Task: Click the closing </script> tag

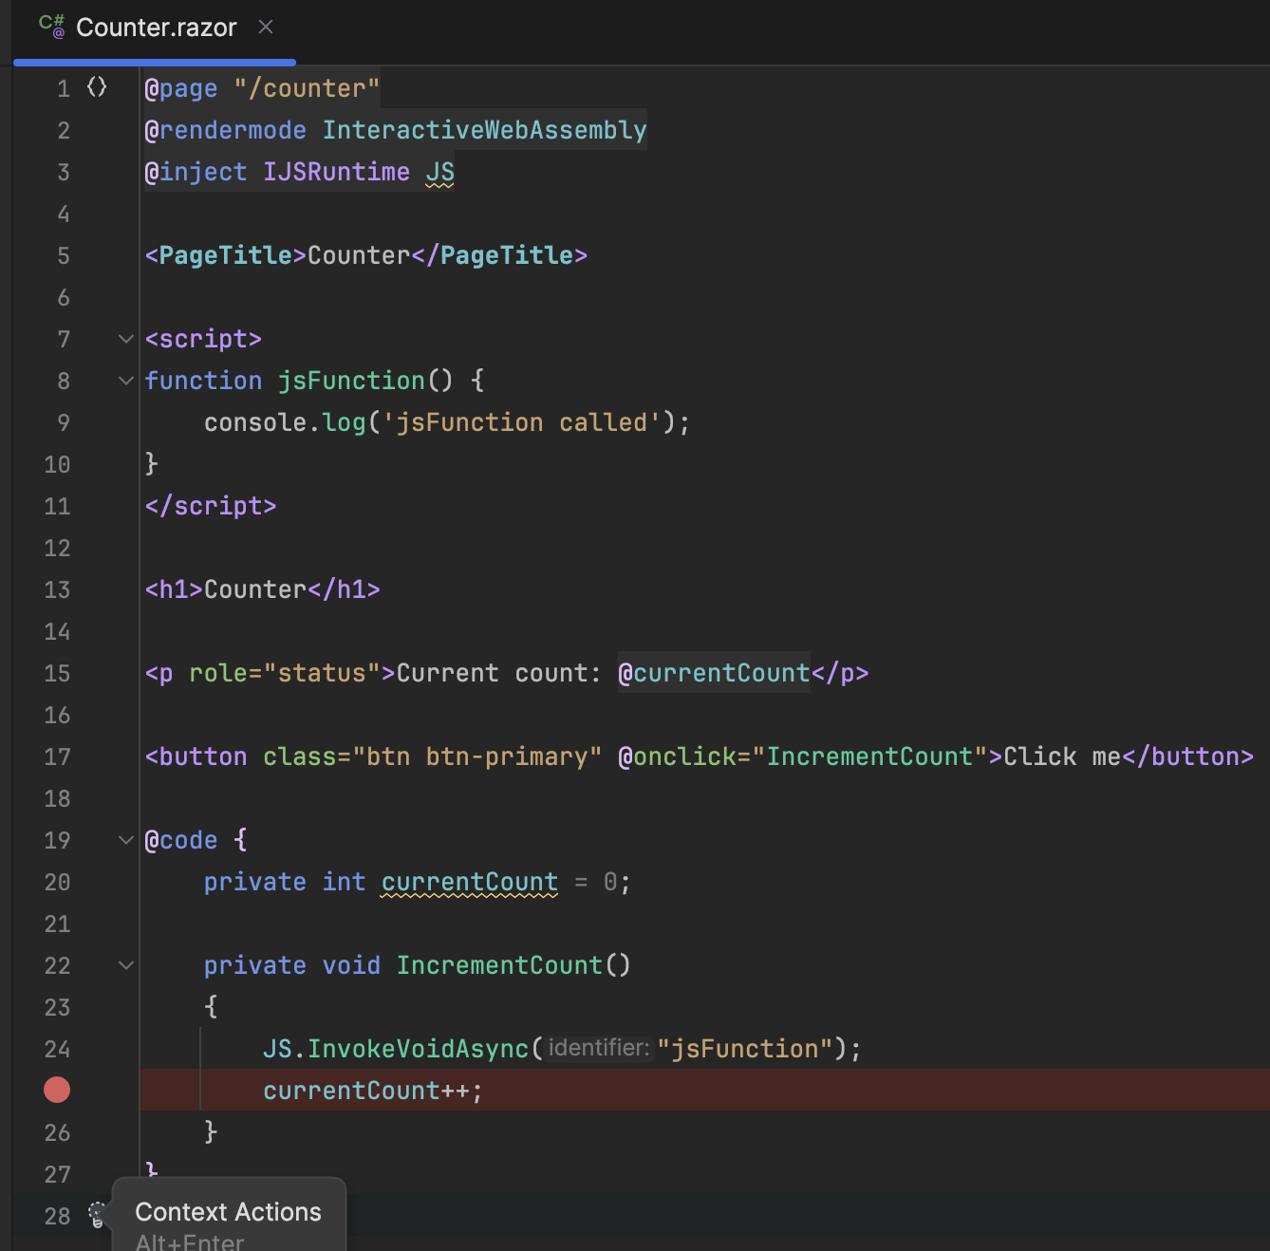Action: pos(211,506)
